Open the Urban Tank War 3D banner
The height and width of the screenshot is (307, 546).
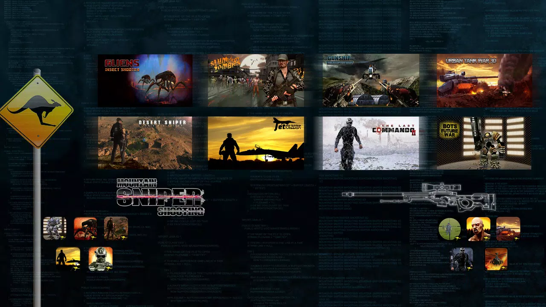484,80
